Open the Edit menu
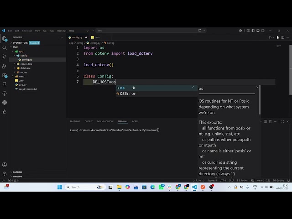Screen dimensions: 292x219 point(17,31)
